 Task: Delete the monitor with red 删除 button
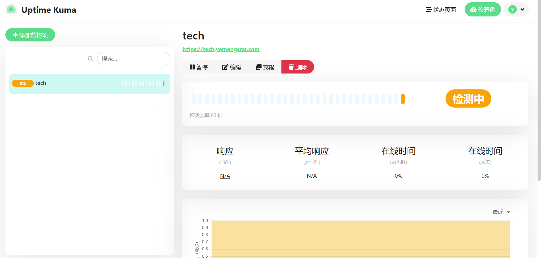pyautogui.click(x=298, y=67)
